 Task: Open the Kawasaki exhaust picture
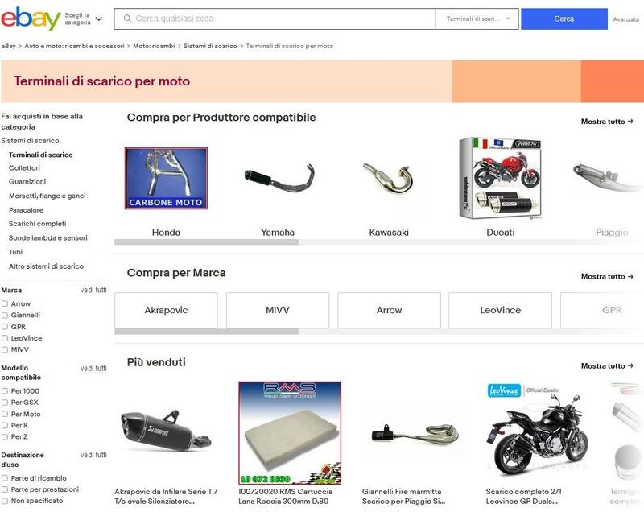[x=388, y=178]
